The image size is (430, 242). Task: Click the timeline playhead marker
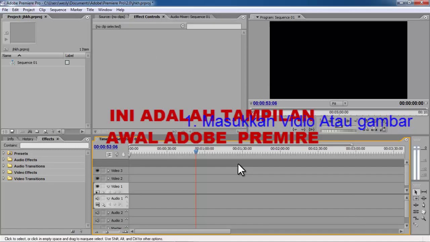pyautogui.click(x=196, y=152)
